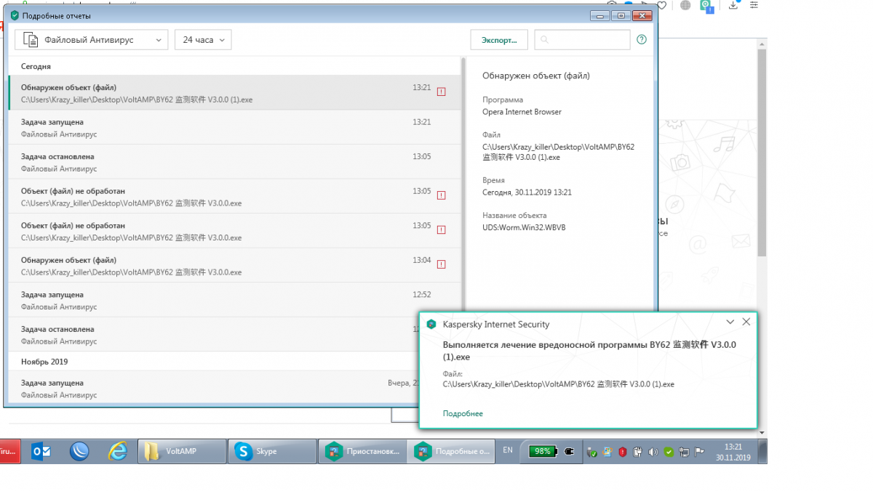This screenshot has height=491, width=873.
Task: Open Подробнее link in Kaspersky notification
Action: click(463, 413)
